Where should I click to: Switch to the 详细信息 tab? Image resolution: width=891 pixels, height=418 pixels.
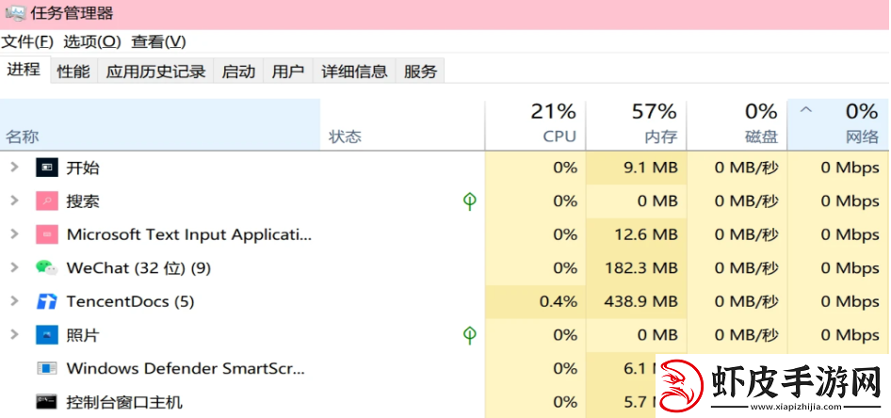354,72
